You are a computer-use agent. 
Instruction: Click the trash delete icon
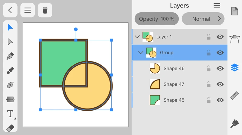[45, 10]
